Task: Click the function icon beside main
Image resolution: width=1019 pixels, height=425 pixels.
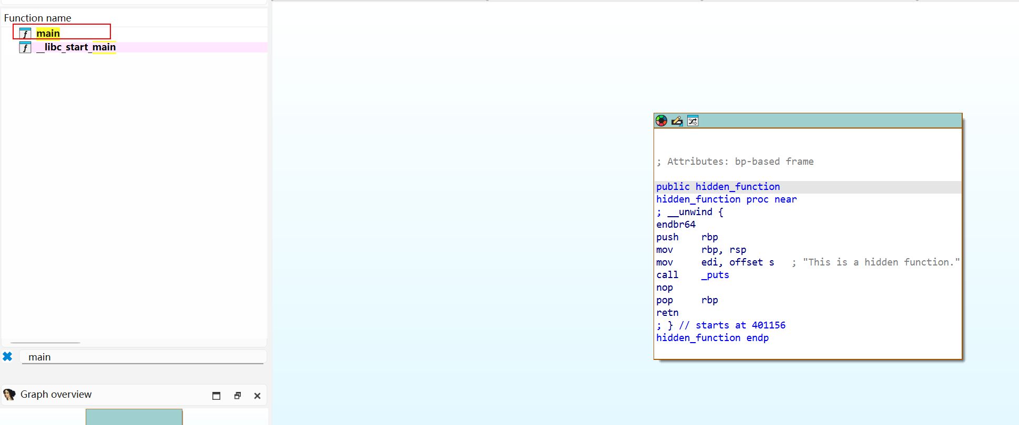Action: (25, 34)
